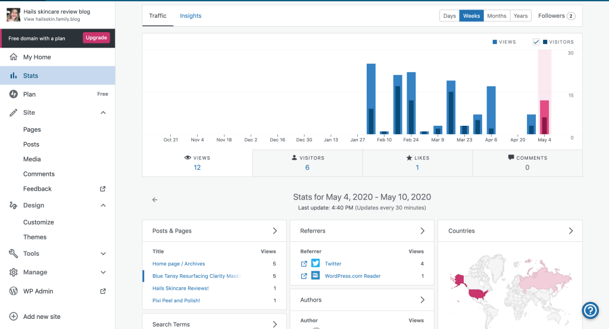Expand the Countries panel arrow
Viewport: 609px width, 329px height.
coord(570,231)
